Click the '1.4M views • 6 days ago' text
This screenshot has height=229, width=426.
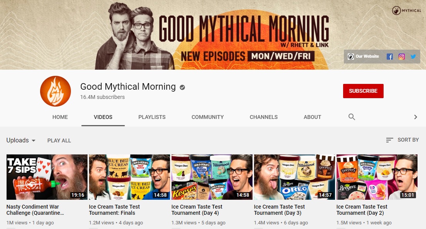tap(281, 223)
